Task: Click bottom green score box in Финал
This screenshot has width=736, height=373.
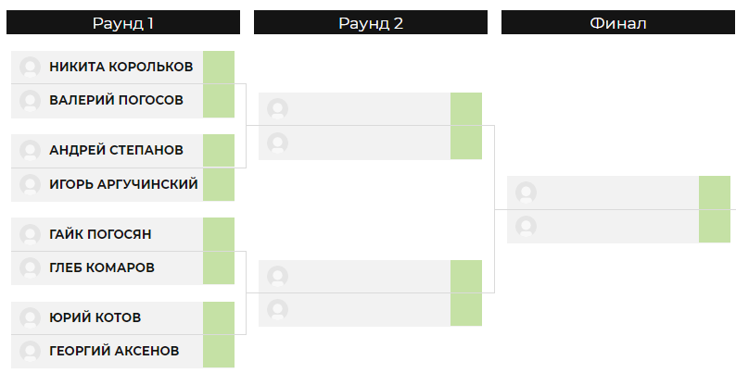Action: point(715,227)
